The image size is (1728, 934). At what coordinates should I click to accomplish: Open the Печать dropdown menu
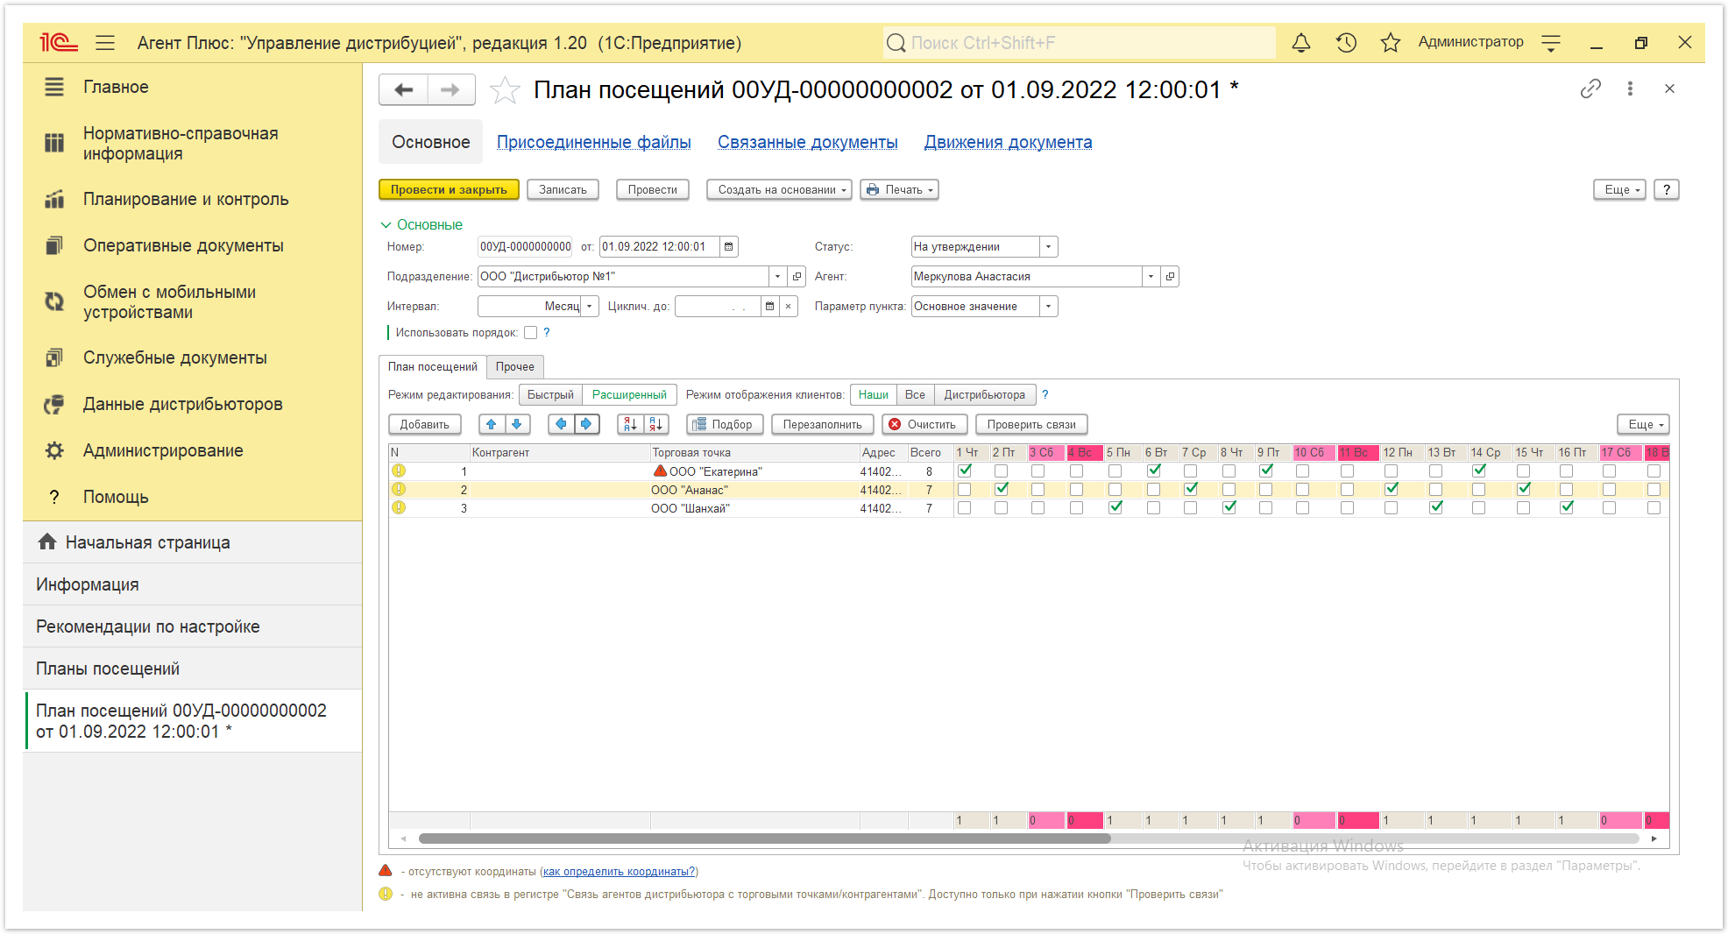pos(899,190)
